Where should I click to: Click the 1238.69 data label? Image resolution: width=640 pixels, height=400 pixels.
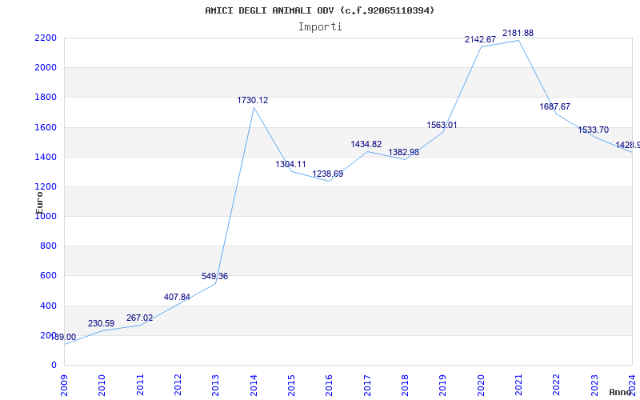point(328,174)
